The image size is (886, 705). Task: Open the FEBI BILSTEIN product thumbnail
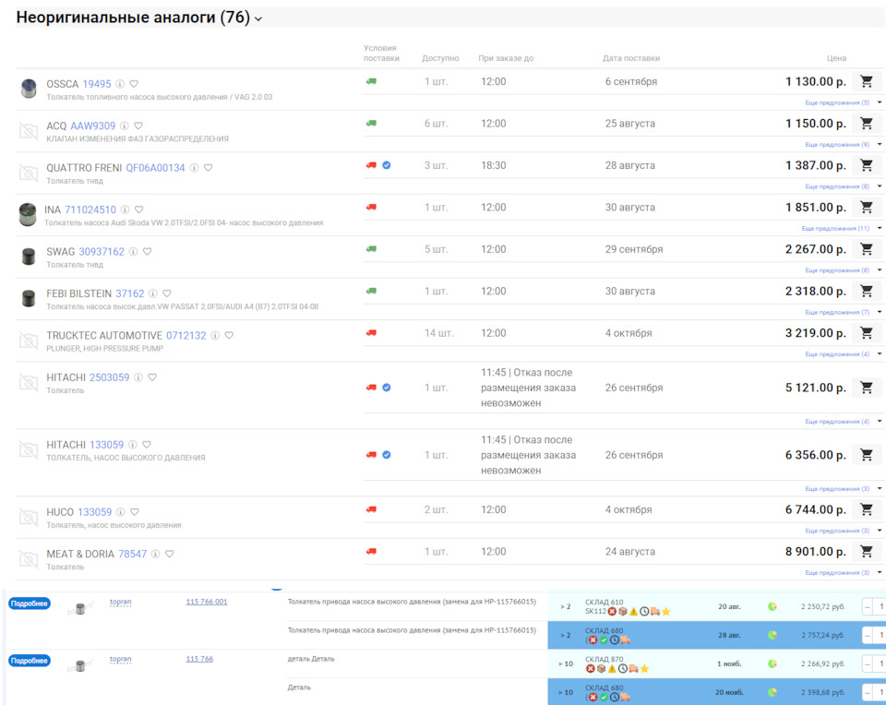[x=29, y=298]
